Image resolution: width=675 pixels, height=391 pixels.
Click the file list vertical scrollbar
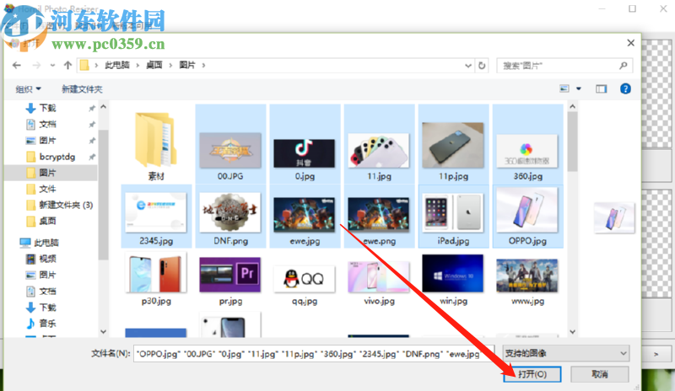[572, 142]
